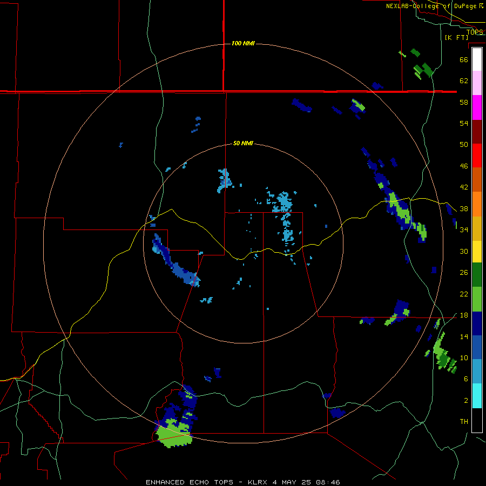This screenshot has height=486, width=486.
Task: Click the legend value 38
Action: 464,208
